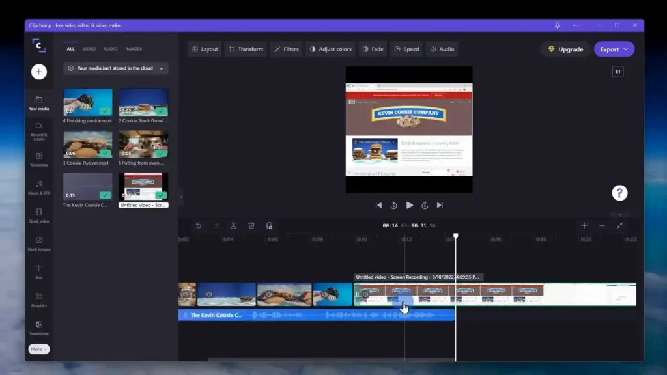The image size is (667, 375).
Task: Switch to the AUDIO tab
Action: [111, 48]
